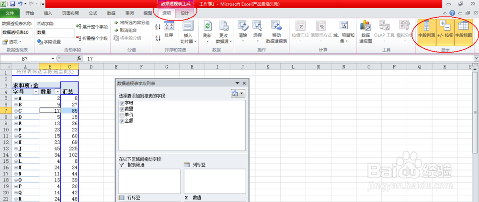This screenshot has height=202, width=479.
Task: Click 插入切片器 insert slicer
Action: pyautogui.click(x=188, y=32)
